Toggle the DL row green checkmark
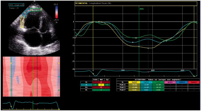Image resolution: width=201 pixels, height=111 pixels. coord(101,90)
